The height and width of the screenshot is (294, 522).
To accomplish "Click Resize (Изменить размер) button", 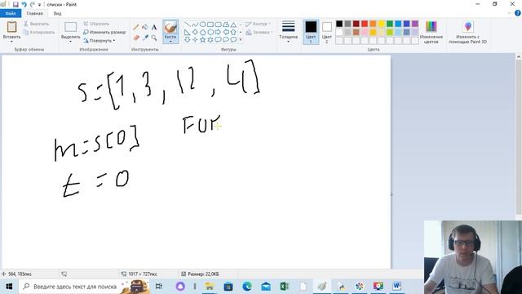I will [x=104, y=33].
